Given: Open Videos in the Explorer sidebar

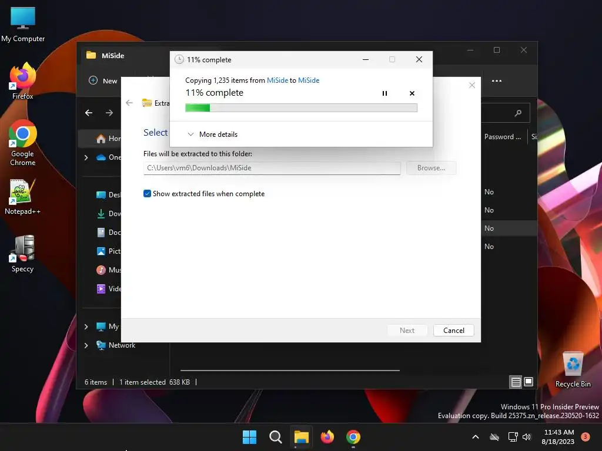Looking at the screenshot, I should (x=109, y=289).
